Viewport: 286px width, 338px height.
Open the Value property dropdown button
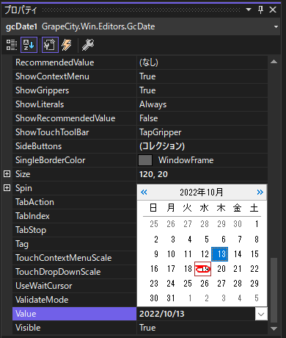click(x=261, y=314)
